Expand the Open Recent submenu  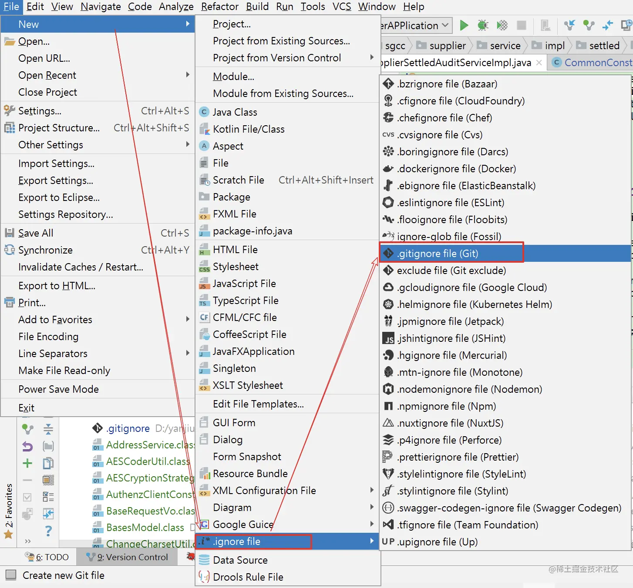click(x=98, y=75)
